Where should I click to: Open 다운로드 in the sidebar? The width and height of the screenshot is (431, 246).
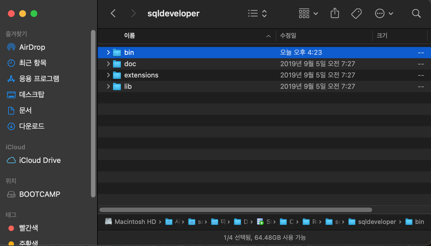pyautogui.click(x=26, y=126)
